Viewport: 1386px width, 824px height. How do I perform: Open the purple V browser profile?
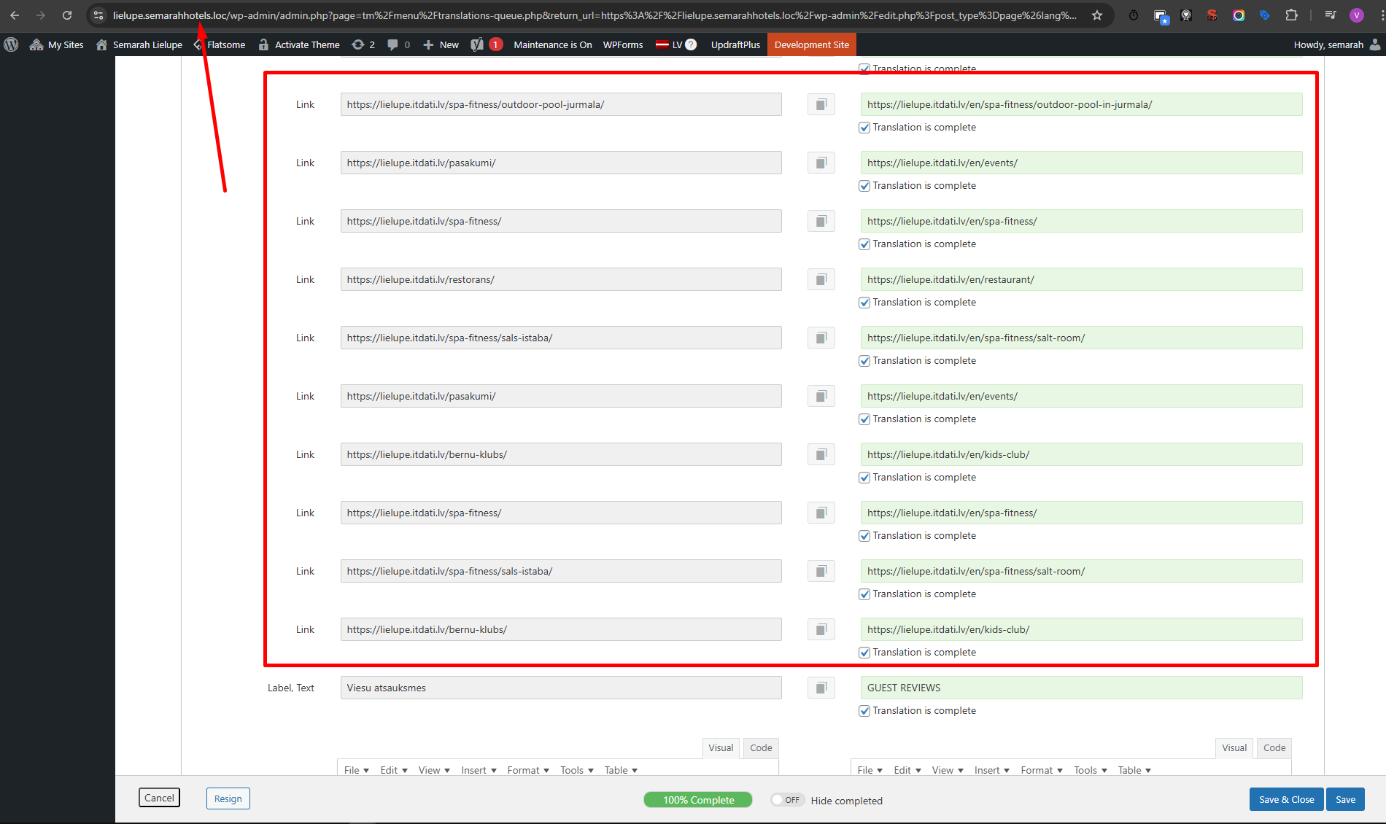[x=1357, y=15]
